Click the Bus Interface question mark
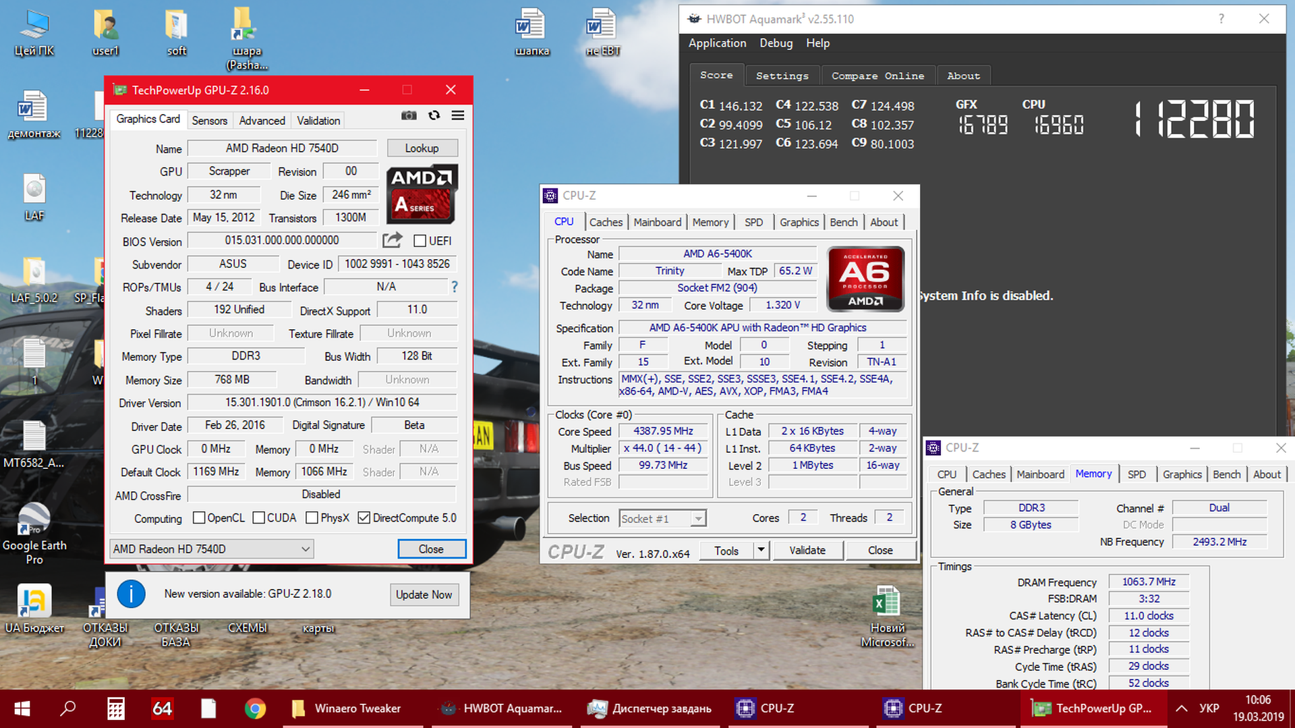Viewport: 1295px width, 728px height. tap(455, 287)
